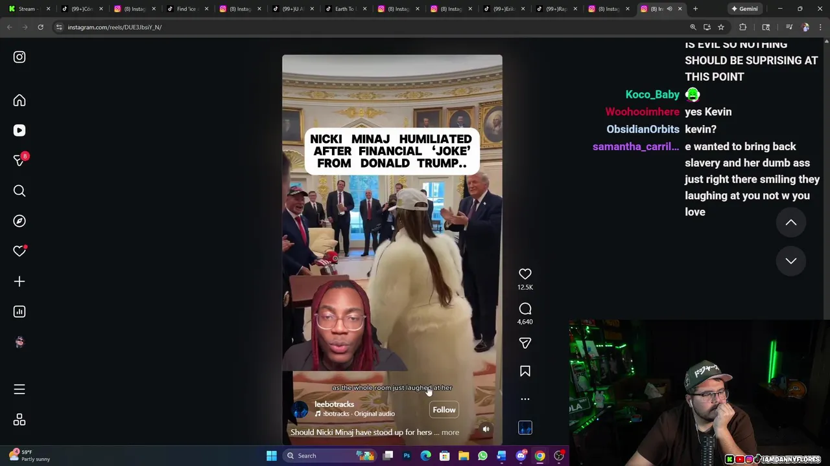Open the site information icon in address bar
This screenshot has height=466, width=830.
[59, 27]
